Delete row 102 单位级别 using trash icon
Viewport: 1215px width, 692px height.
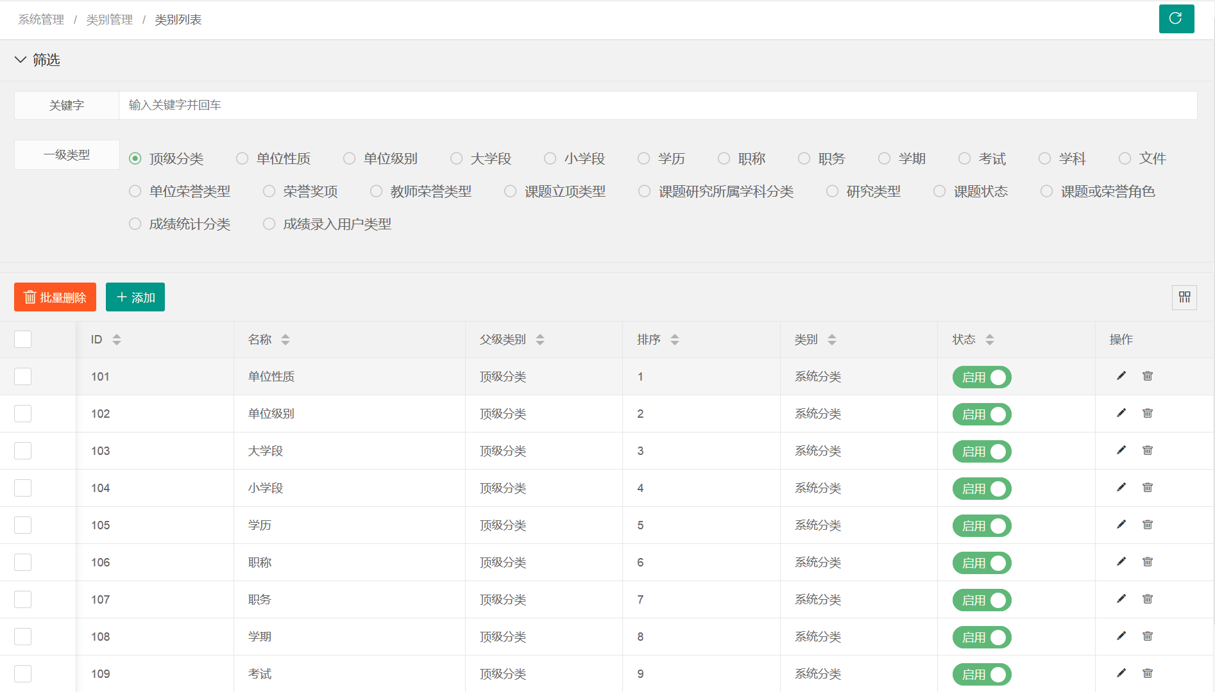pyautogui.click(x=1148, y=413)
